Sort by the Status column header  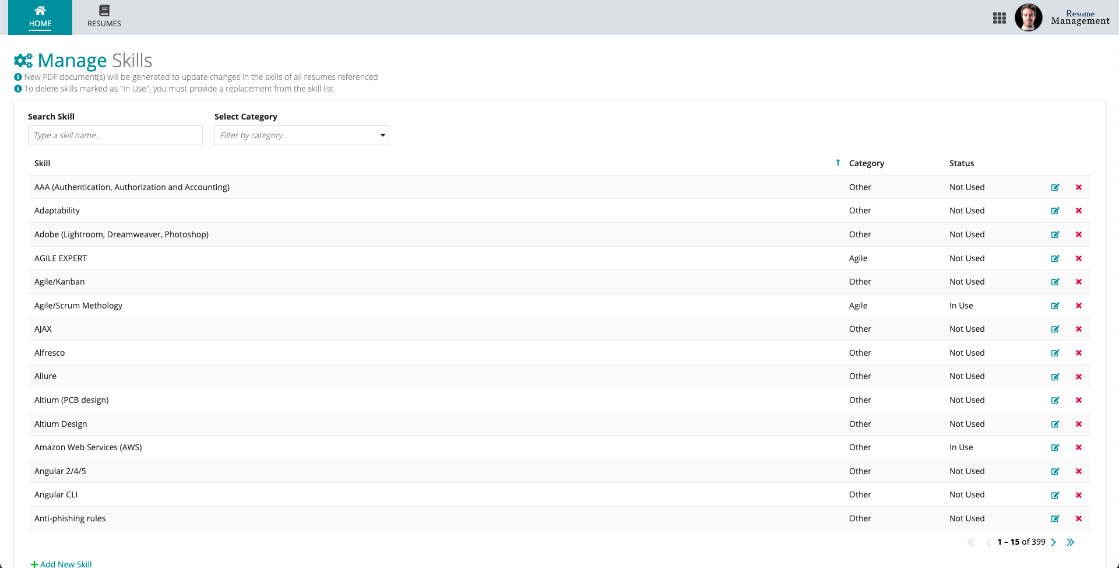[962, 163]
